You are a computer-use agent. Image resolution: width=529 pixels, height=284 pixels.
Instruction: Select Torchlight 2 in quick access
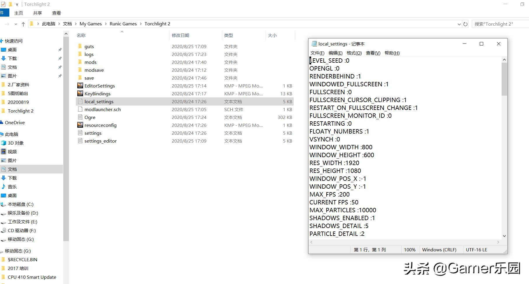20,111
